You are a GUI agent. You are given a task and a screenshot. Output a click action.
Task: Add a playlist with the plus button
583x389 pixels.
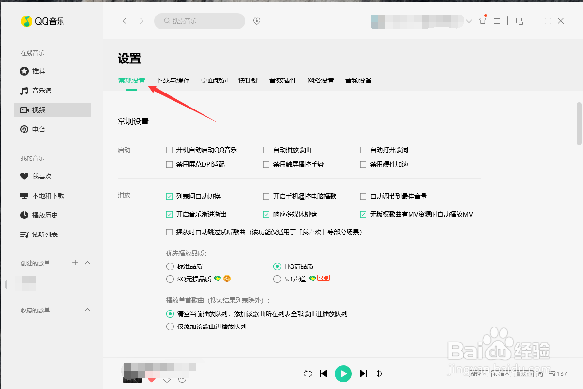coord(75,263)
